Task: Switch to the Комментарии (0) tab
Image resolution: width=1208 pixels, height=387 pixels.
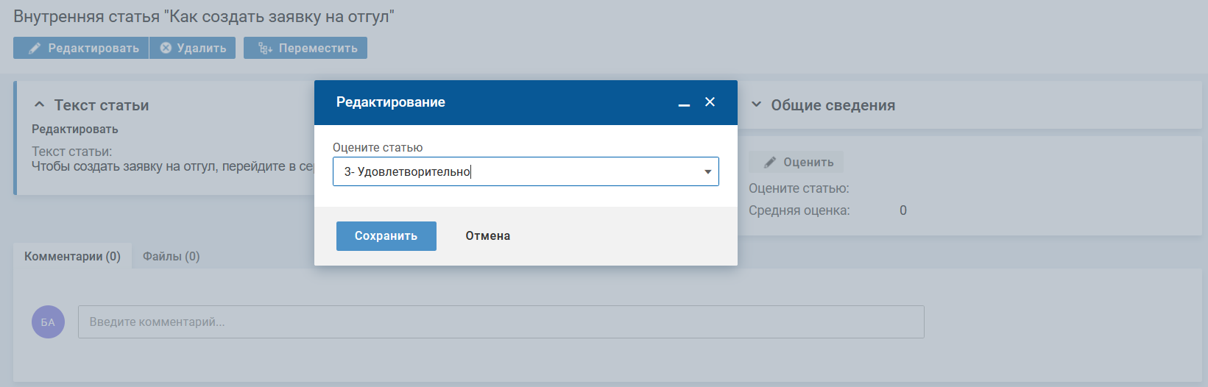Action: [x=72, y=256]
